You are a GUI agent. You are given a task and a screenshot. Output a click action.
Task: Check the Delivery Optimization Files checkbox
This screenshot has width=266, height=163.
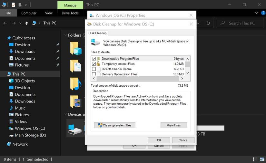[94, 74]
